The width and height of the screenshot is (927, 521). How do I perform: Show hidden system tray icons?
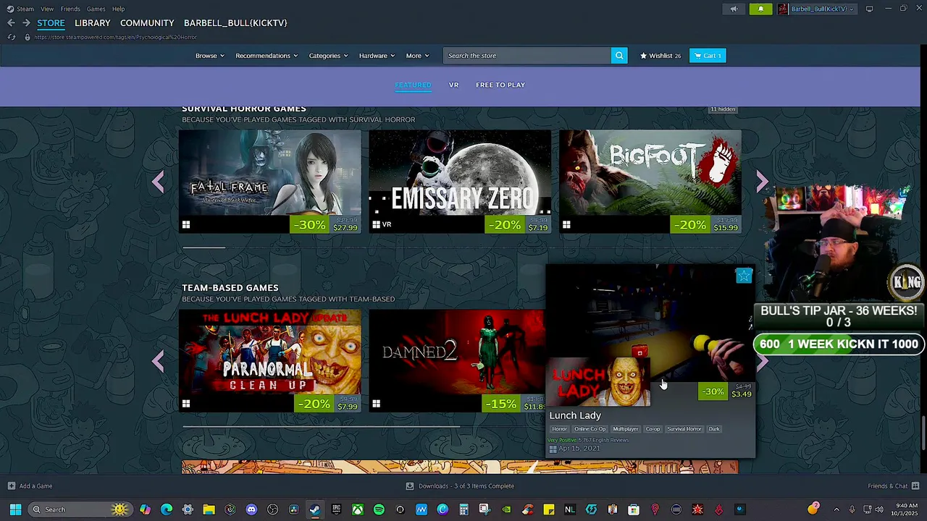[836, 509]
